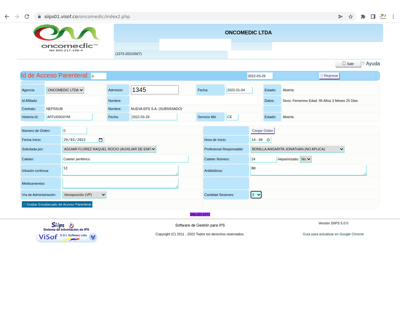Screen dimensions: 400x320
Task: Expand the Profesional Responsable dropdown
Action: [x=297, y=149]
